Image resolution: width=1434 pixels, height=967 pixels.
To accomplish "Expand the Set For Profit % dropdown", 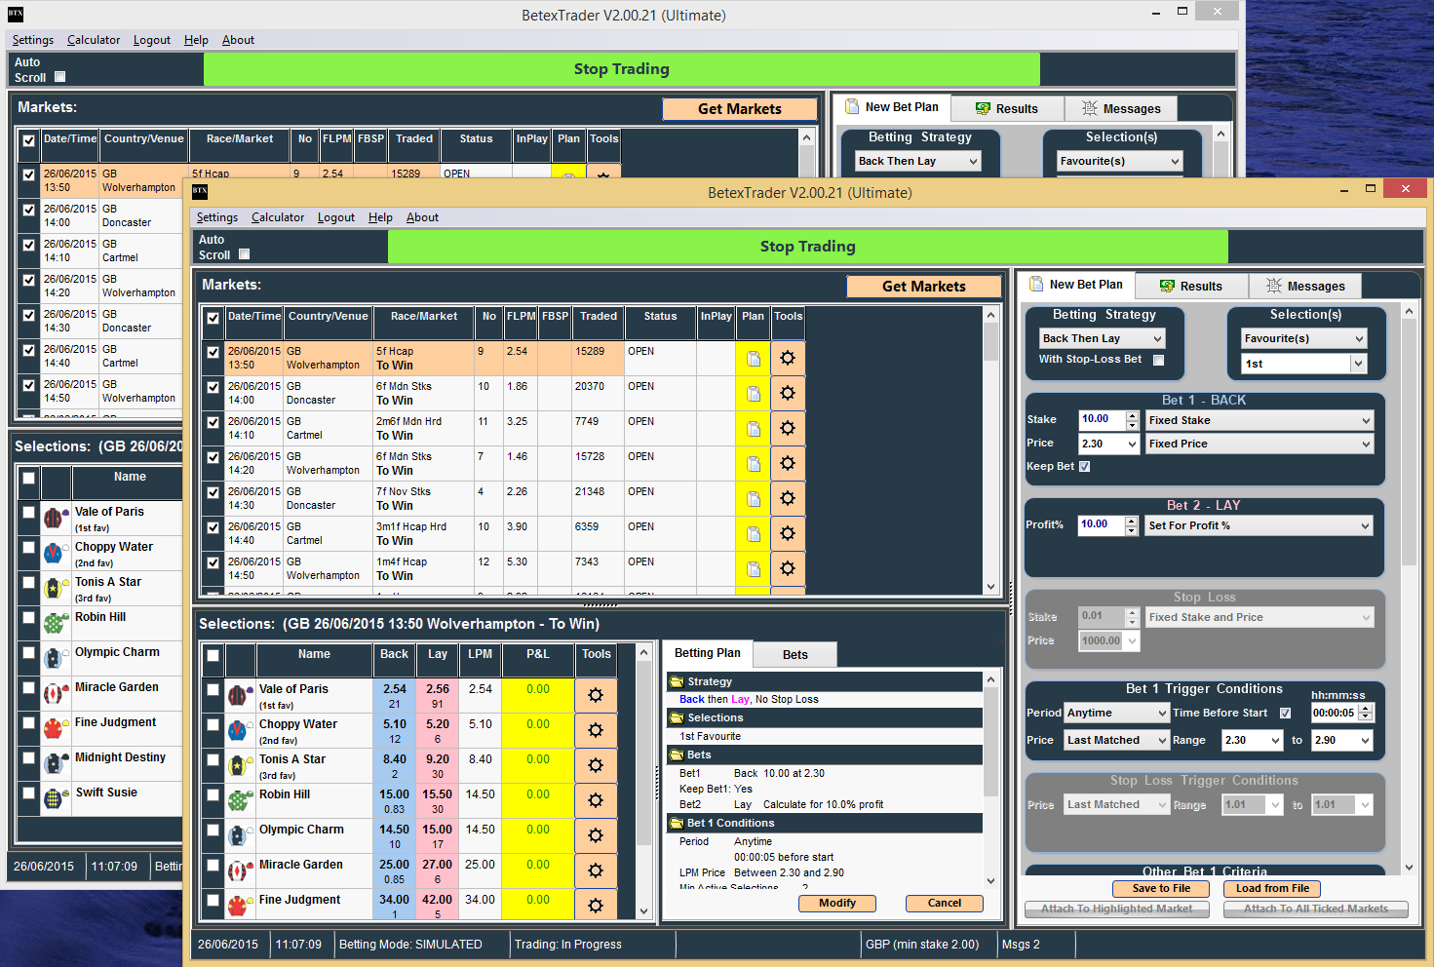I will coord(1259,525).
